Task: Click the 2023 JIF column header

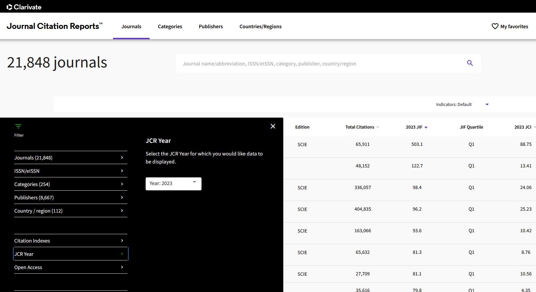Action: [414, 127]
